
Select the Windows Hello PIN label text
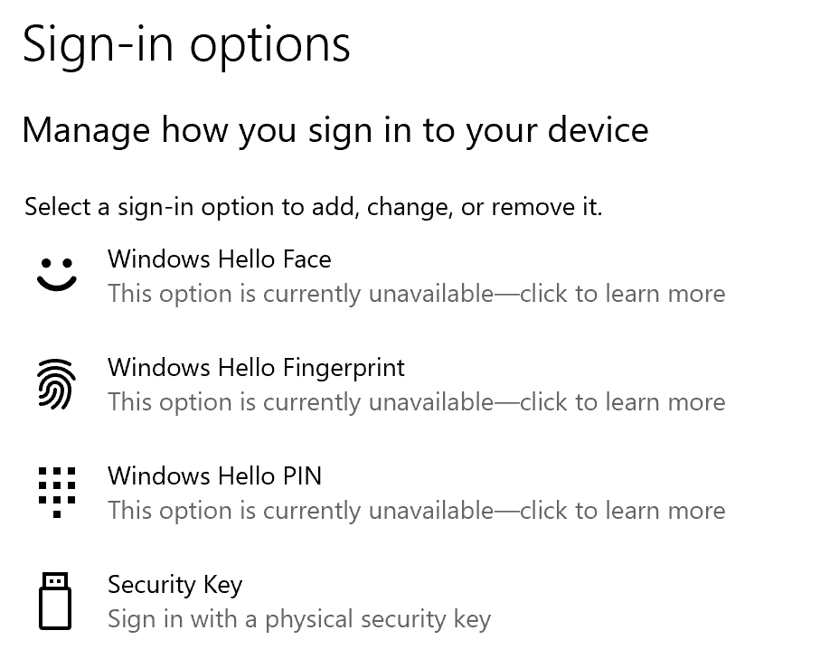tap(214, 476)
